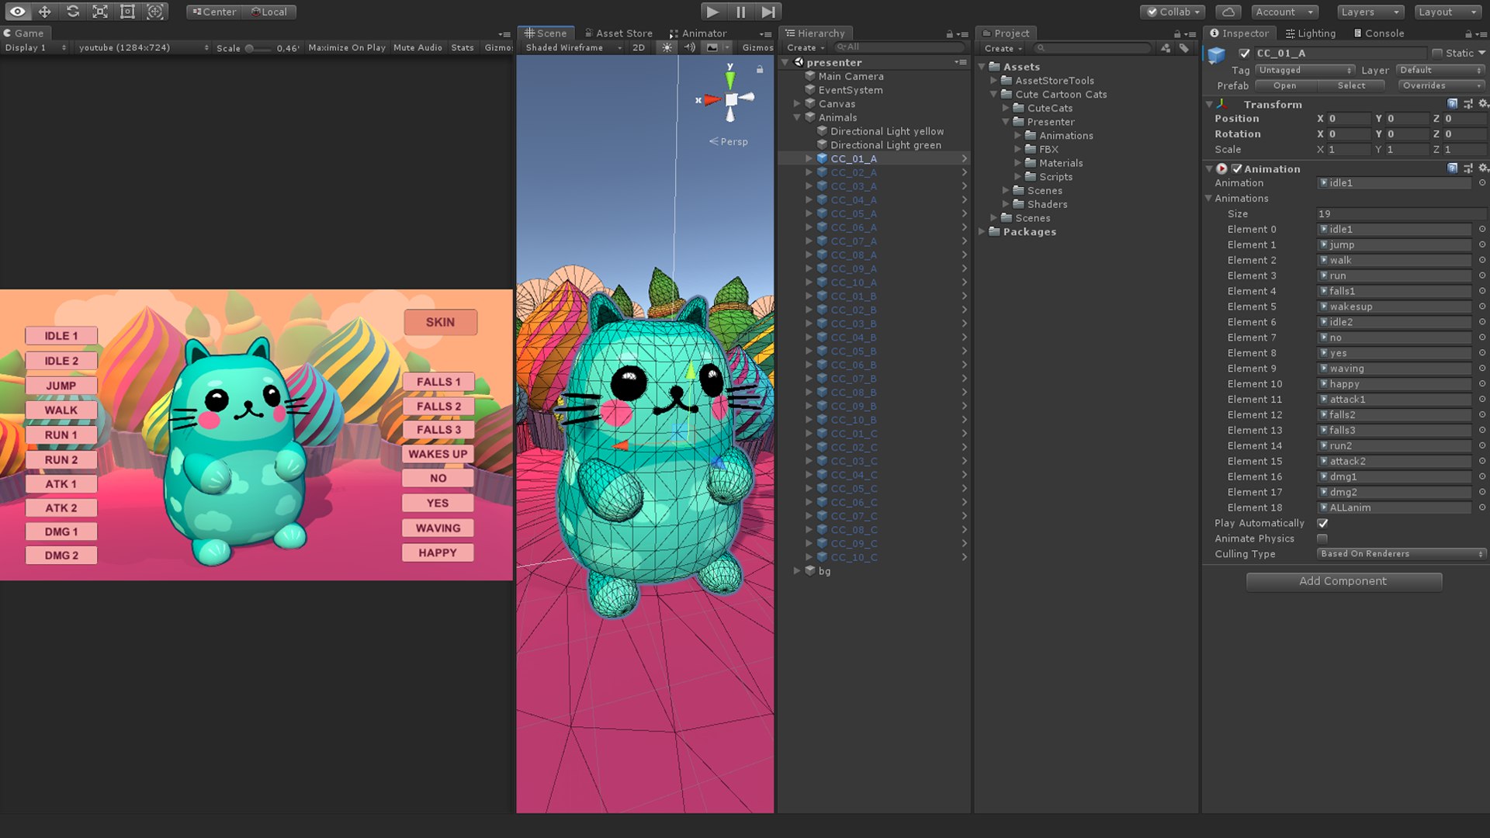Enable Animate Physics
1490x838 pixels.
[x=1322, y=538]
